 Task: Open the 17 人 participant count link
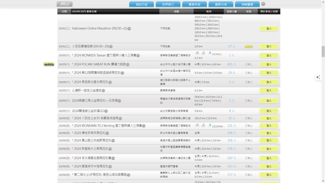pyautogui.click(x=232, y=46)
